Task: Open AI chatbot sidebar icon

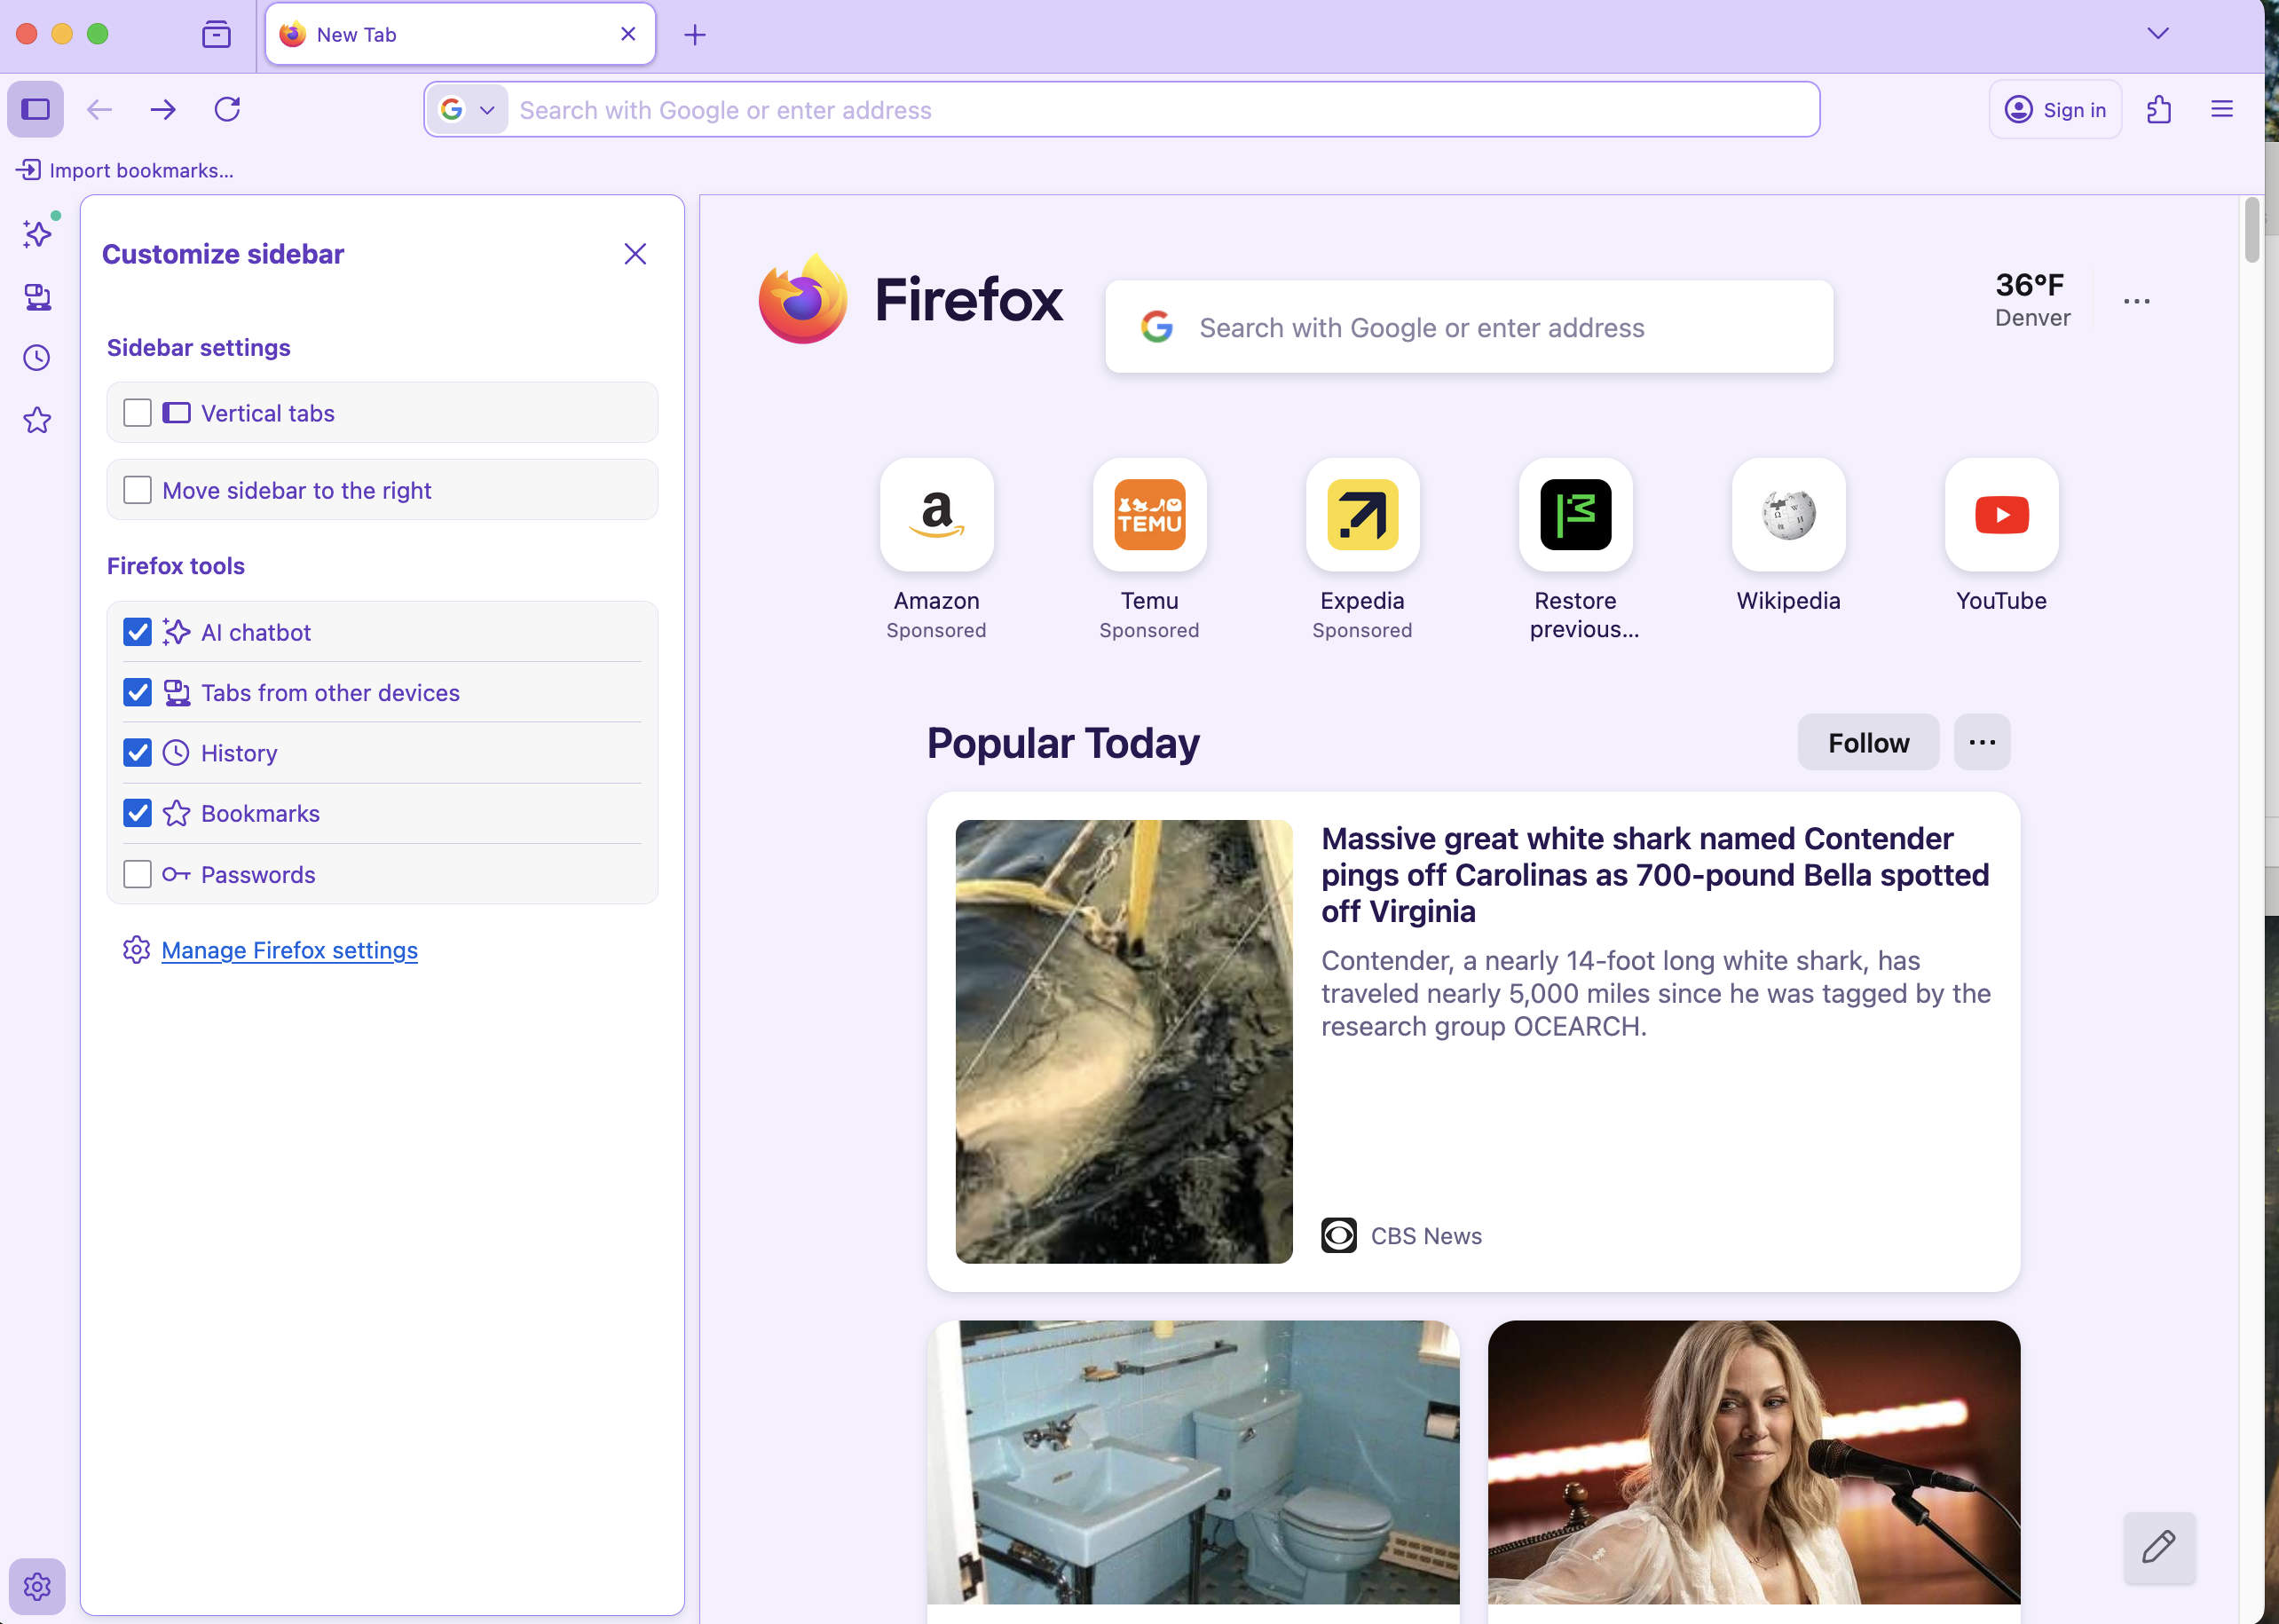Action: tap(37, 234)
